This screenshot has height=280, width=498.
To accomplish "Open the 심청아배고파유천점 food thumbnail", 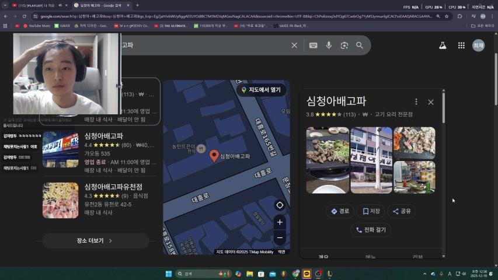I will [60, 200].
